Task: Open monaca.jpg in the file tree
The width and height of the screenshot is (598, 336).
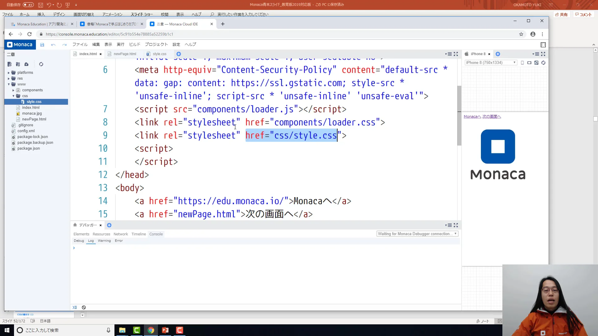Action: pos(32,114)
